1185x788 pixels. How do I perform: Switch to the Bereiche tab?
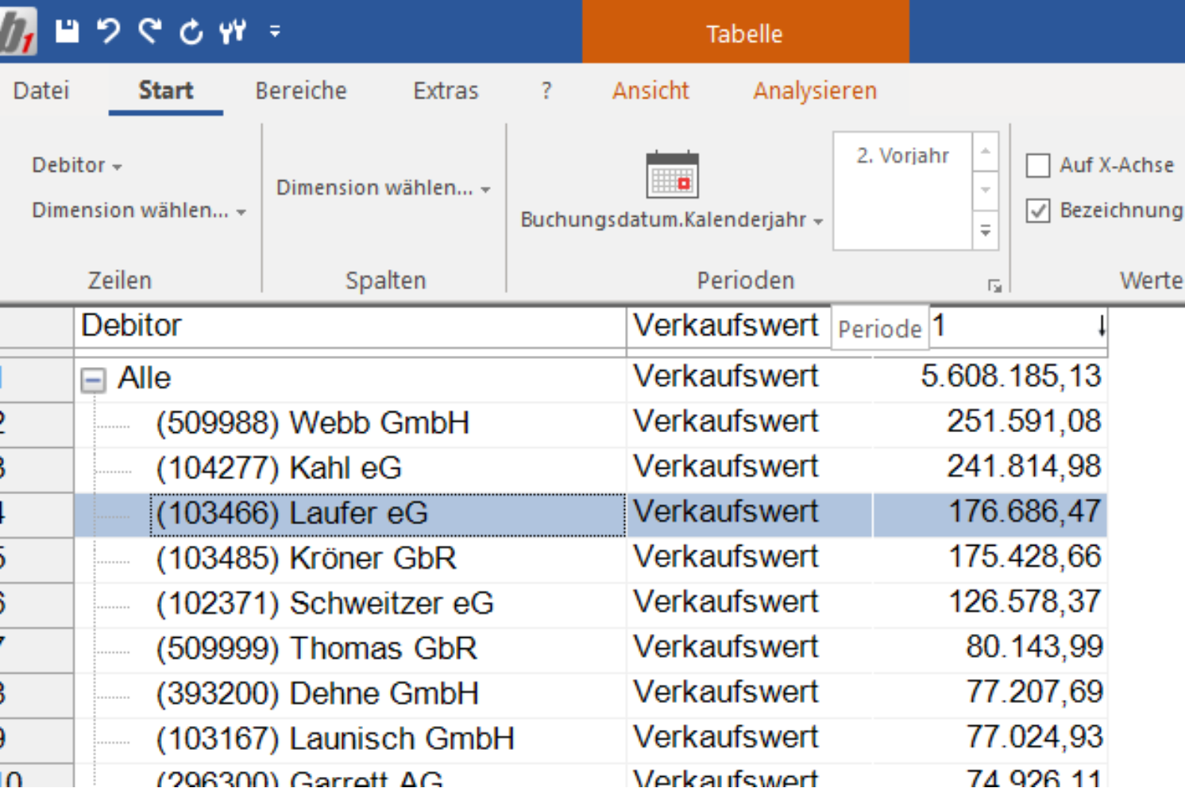point(301,91)
